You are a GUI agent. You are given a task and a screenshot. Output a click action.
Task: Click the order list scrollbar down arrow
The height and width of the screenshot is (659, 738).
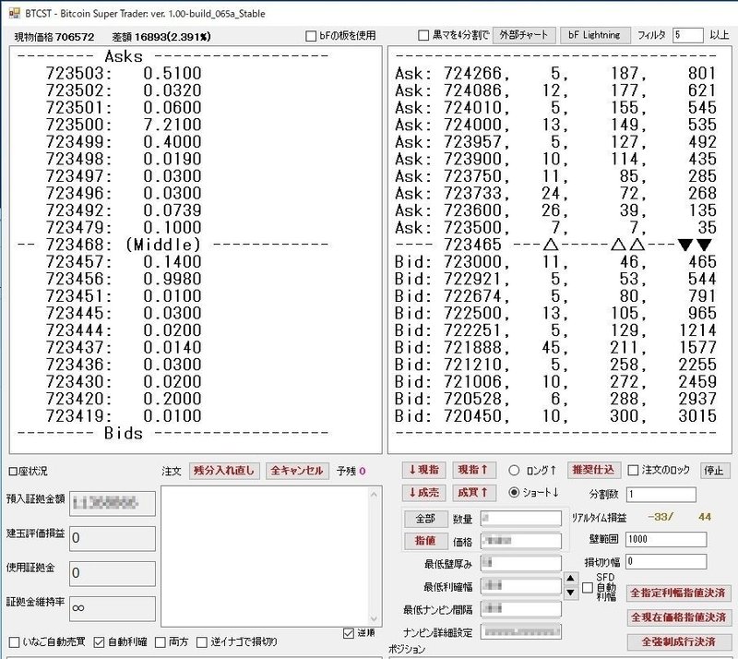click(x=375, y=618)
